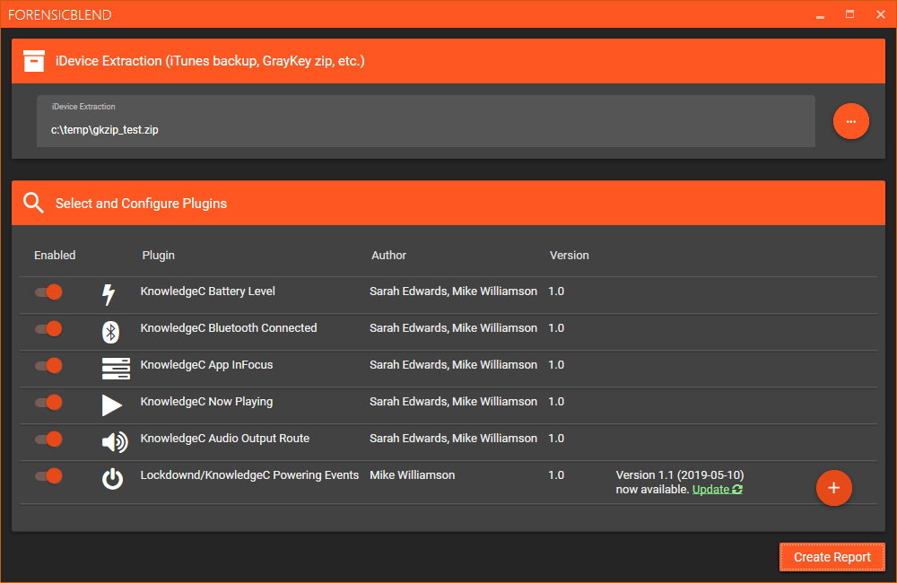Screen dimensions: 897x583
Task: Toggle off KnowledgeC Bluetooth Connected plugin
Action: [48, 329]
